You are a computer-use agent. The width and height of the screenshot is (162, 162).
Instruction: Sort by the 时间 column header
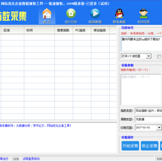(39, 30)
